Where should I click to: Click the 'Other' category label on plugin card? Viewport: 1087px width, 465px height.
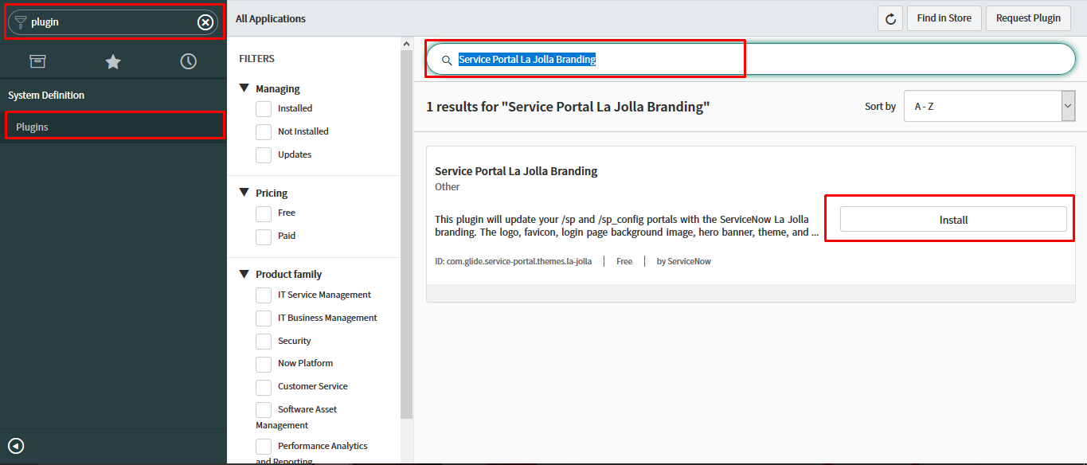(x=448, y=187)
